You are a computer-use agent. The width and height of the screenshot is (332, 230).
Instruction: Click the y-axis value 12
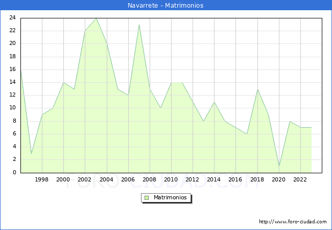pyautogui.click(x=12, y=95)
